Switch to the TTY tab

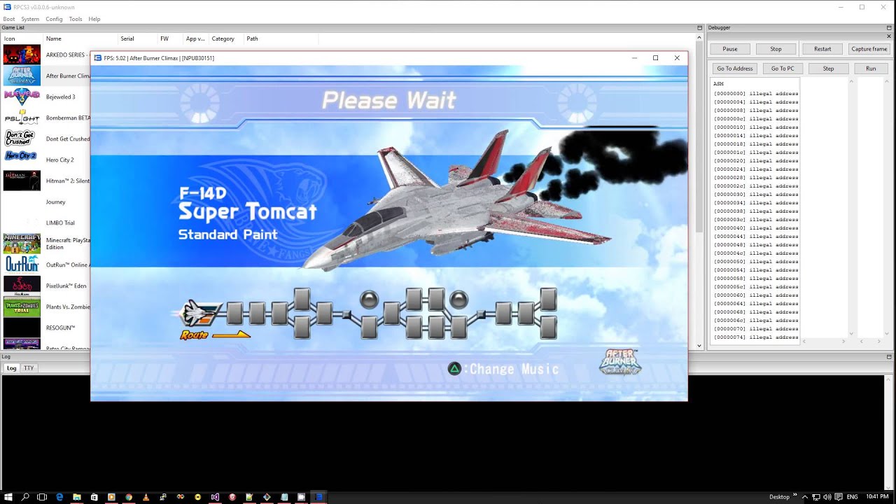(29, 368)
